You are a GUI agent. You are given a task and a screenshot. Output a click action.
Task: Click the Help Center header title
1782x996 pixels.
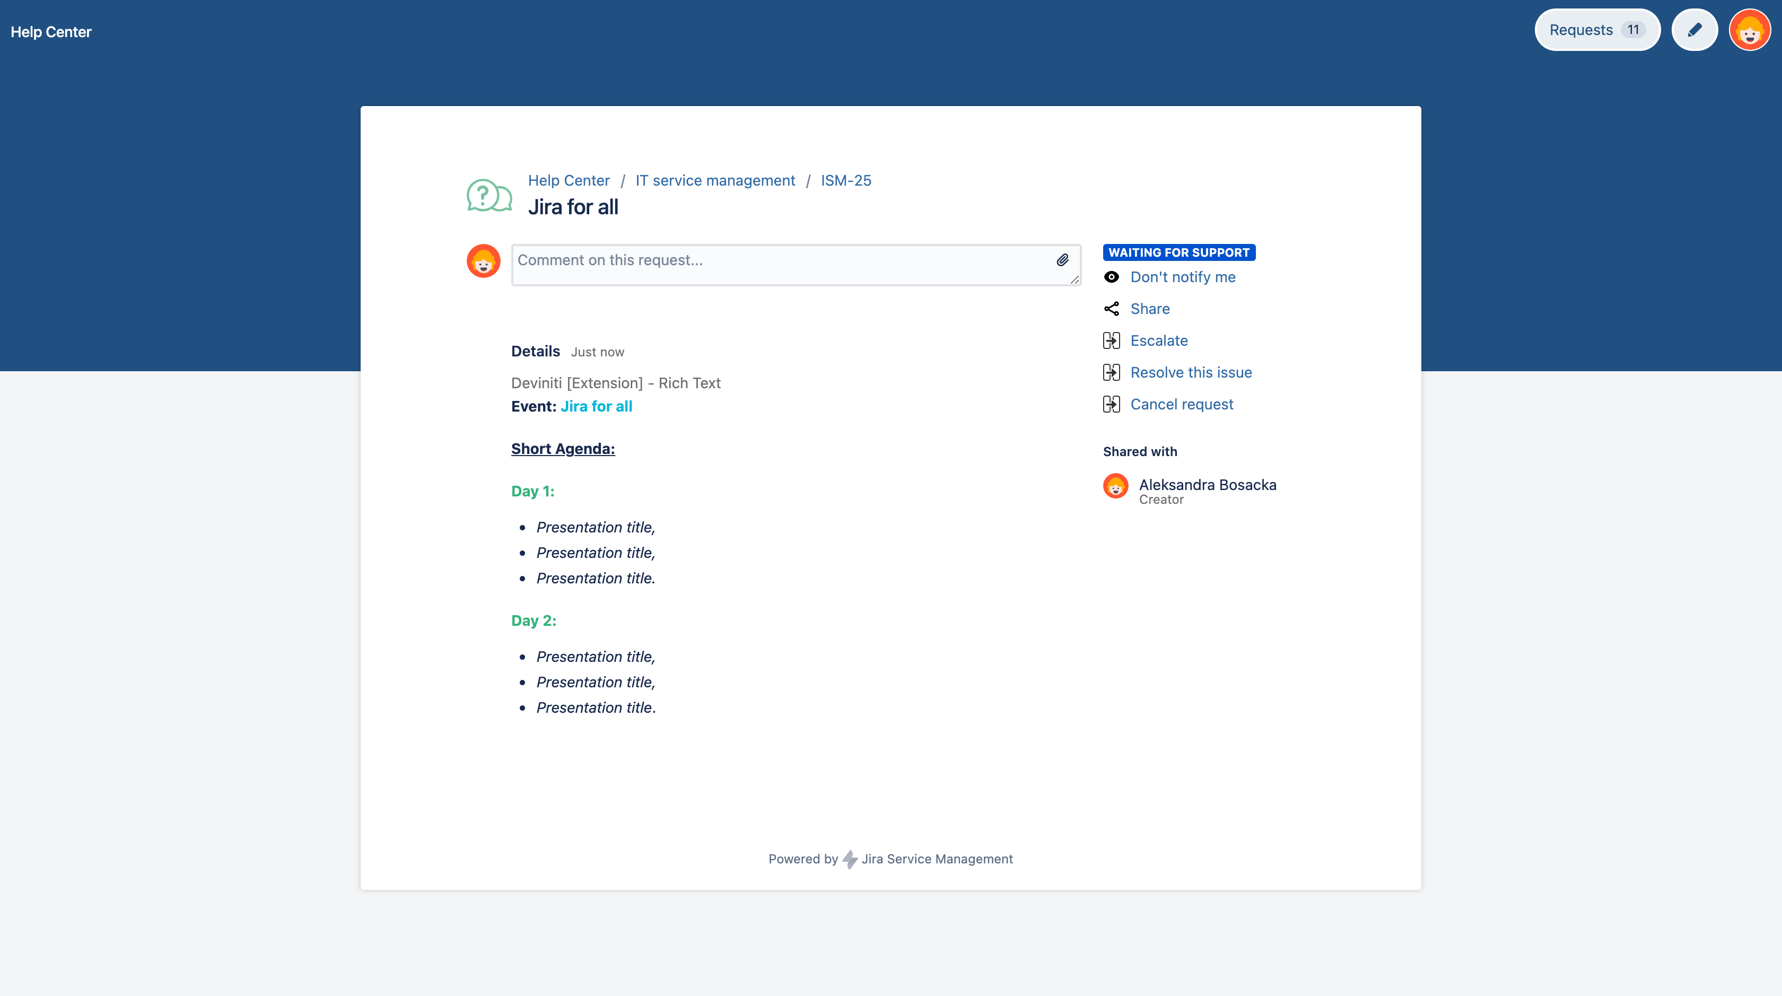click(x=51, y=32)
